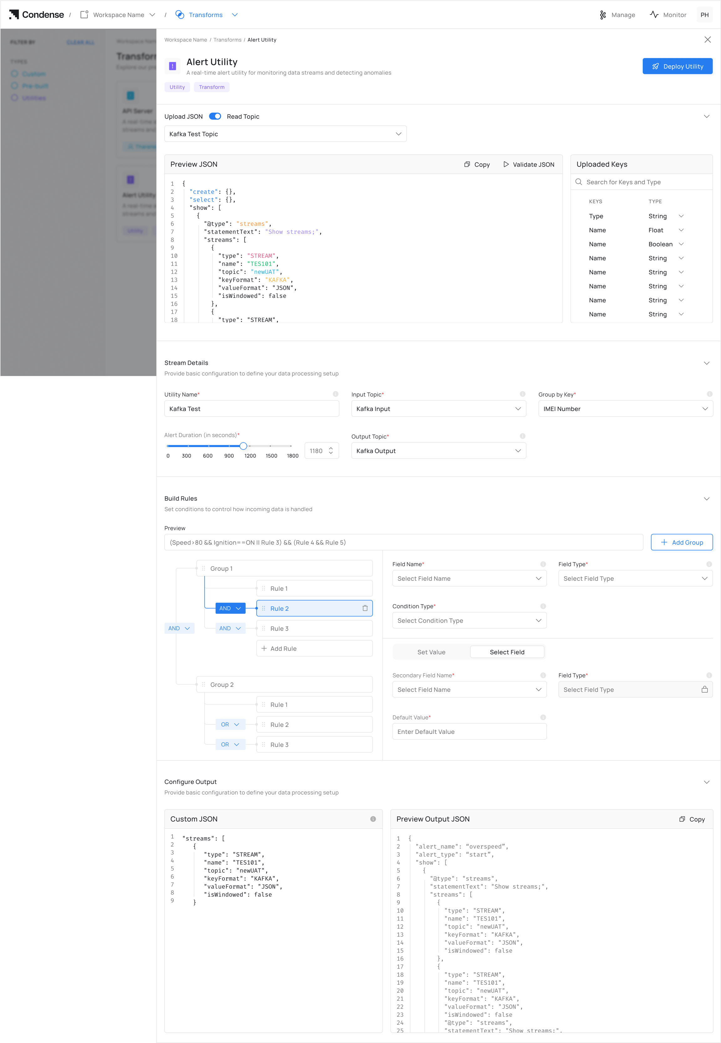The height and width of the screenshot is (1043, 721).
Task: Open the Monitor activity icon
Action: tap(654, 14)
